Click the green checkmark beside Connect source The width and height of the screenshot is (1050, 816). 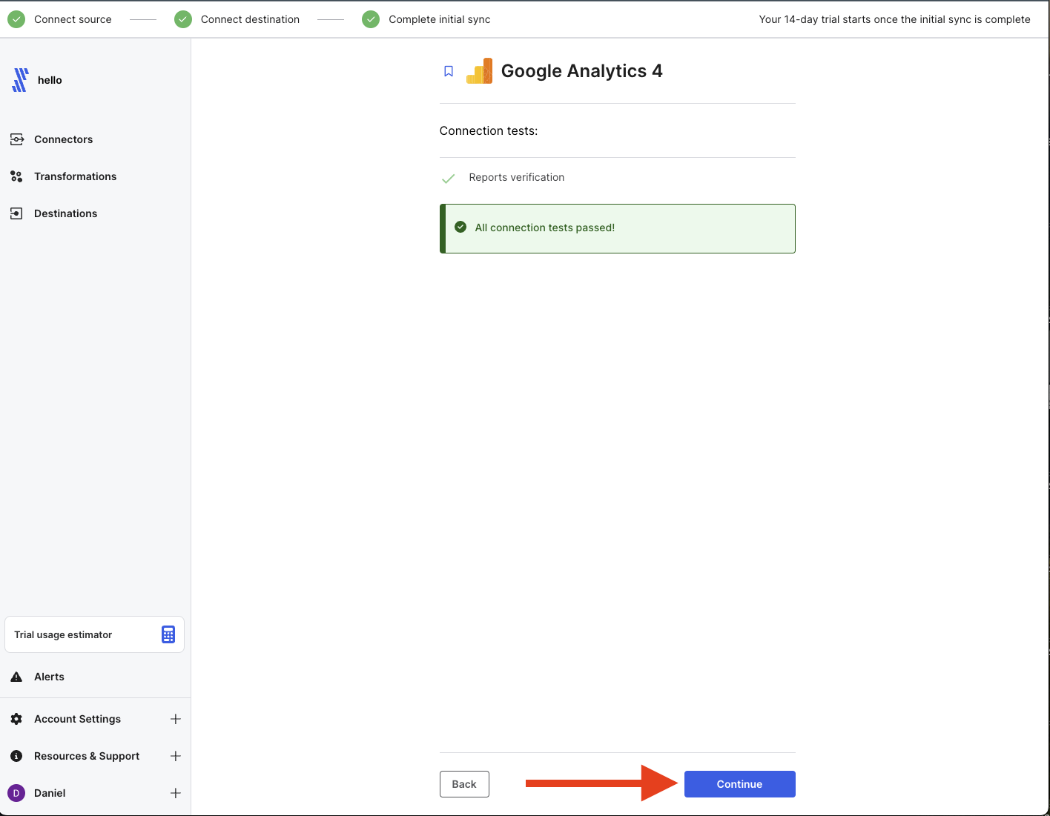16,19
